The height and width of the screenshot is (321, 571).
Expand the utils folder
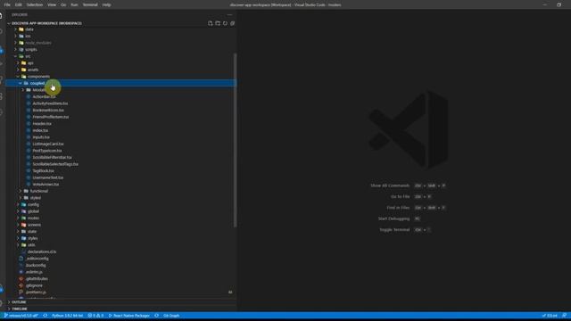pyautogui.click(x=121, y=245)
